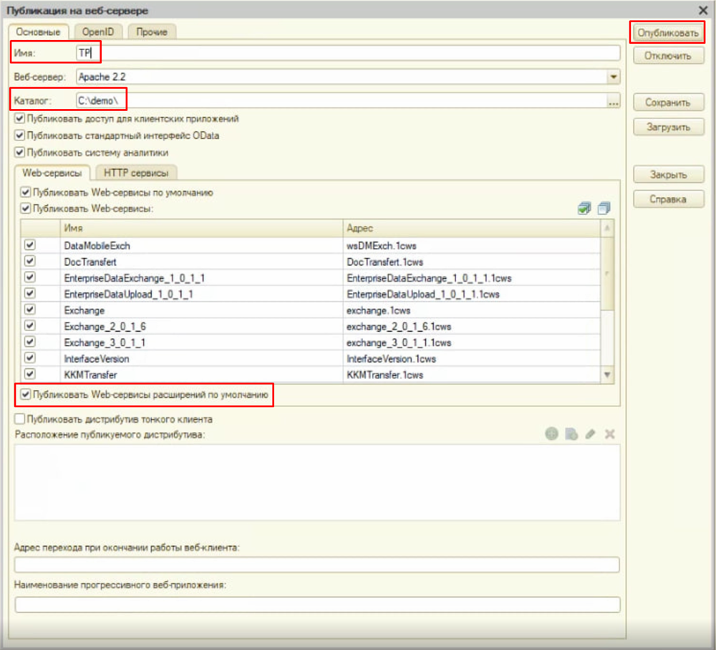716x650 pixels.
Task: Toggle Публиковать стандартный интерфейс OData checkbox
Action: click(20, 135)
